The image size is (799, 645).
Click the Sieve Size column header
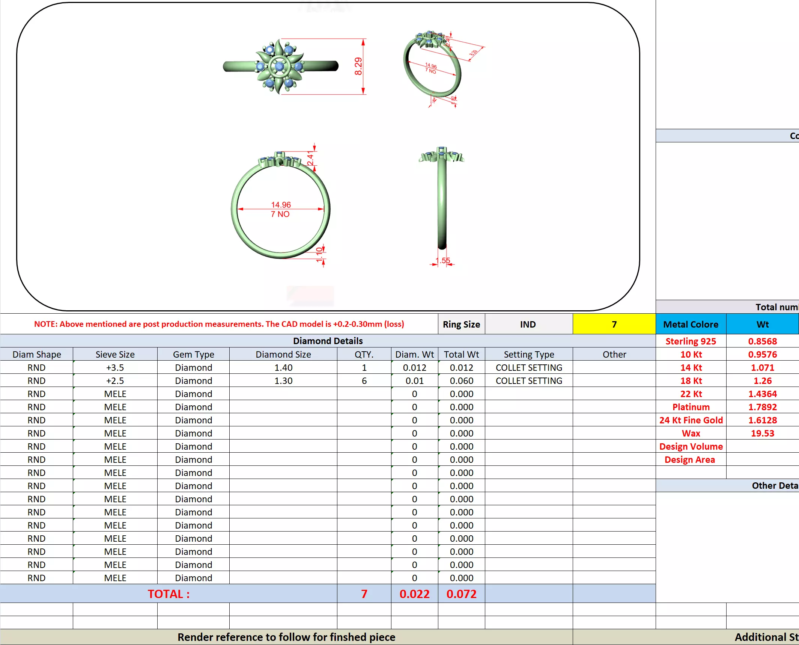coord(115,354)
